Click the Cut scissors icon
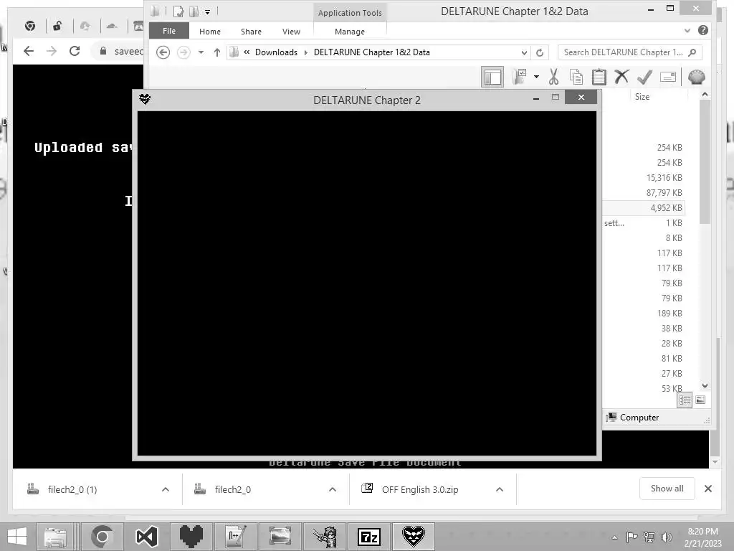734x551 pixels. coord(554,76)
